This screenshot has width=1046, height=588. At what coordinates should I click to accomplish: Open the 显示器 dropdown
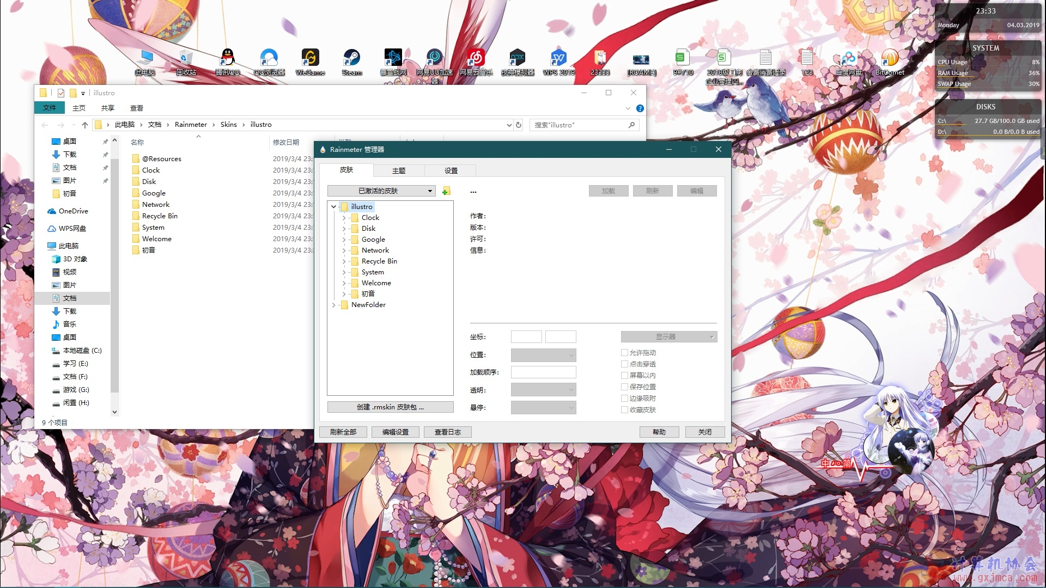click(669, 337)
